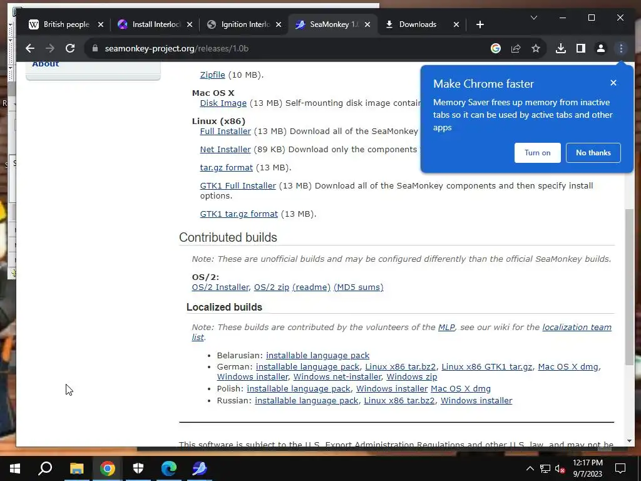This screenshot has width=641, height=481.
Task: Close the Downloads tab
Action: coord(456,24)
